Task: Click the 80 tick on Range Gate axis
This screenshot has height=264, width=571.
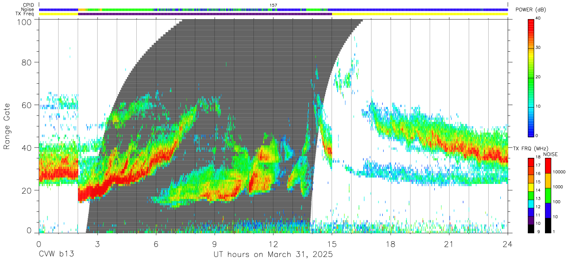Action: [x=27, y=62]
